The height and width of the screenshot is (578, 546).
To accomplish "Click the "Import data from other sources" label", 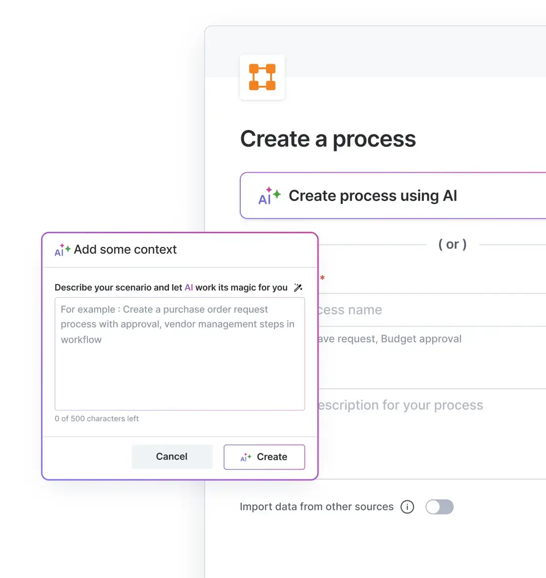I will tap(316, 507).
